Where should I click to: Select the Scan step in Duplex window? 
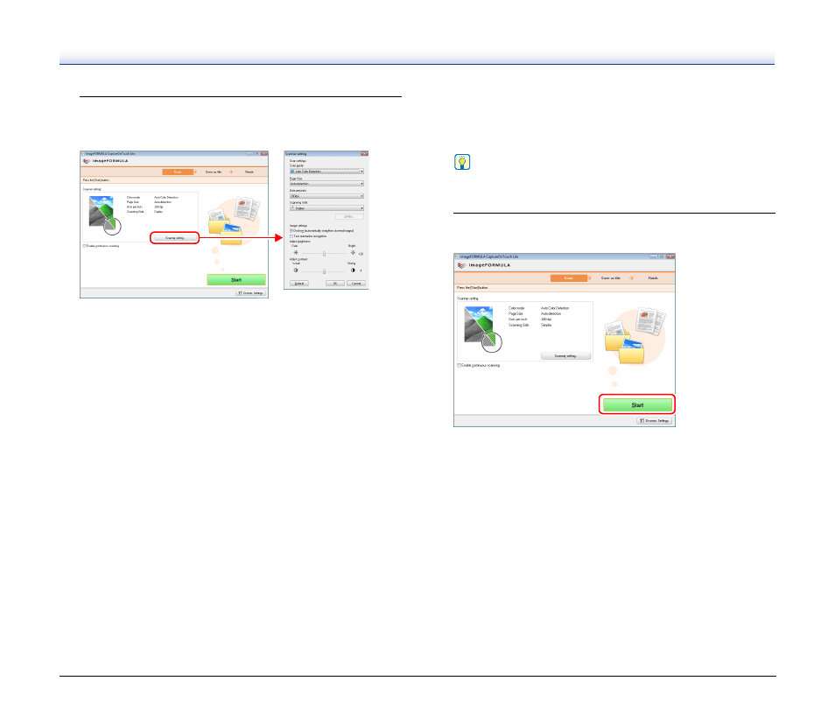(178, 172)
